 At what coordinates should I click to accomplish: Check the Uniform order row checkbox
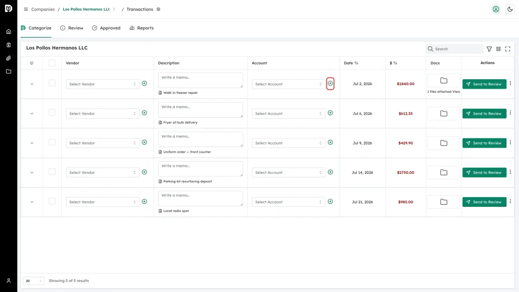(x=52, y=142)
